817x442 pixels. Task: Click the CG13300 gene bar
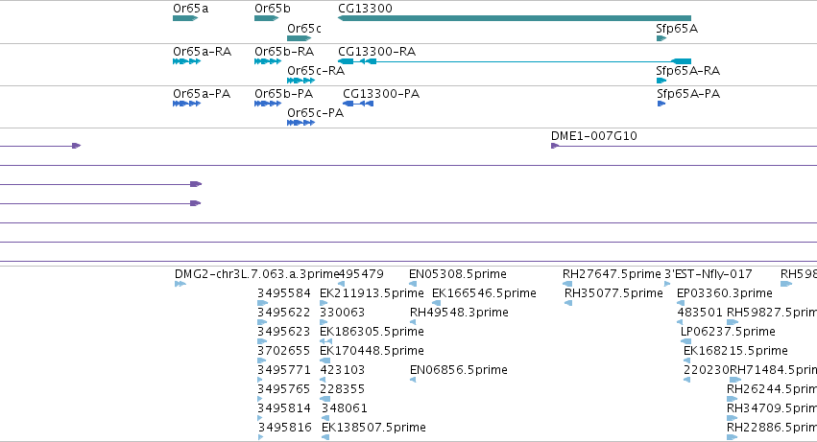tap(515, 18)
